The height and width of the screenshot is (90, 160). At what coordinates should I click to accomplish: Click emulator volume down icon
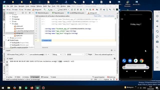(157, 26)
